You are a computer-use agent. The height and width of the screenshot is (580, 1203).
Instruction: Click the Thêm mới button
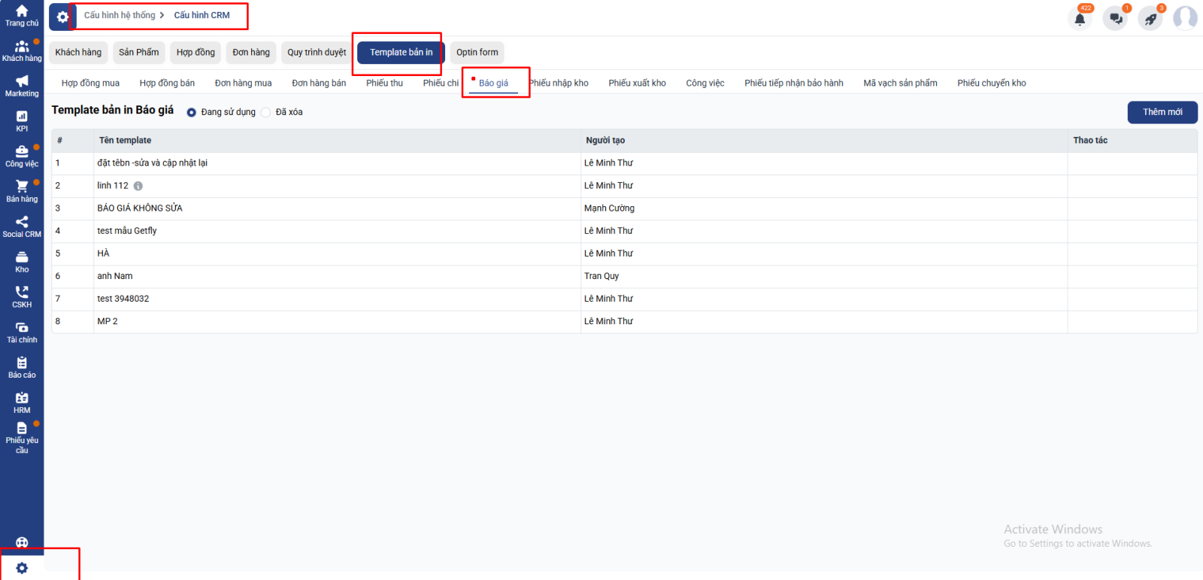coord(1162,112)
